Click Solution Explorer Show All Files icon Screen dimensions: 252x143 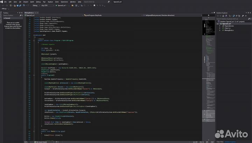(239, 16)
